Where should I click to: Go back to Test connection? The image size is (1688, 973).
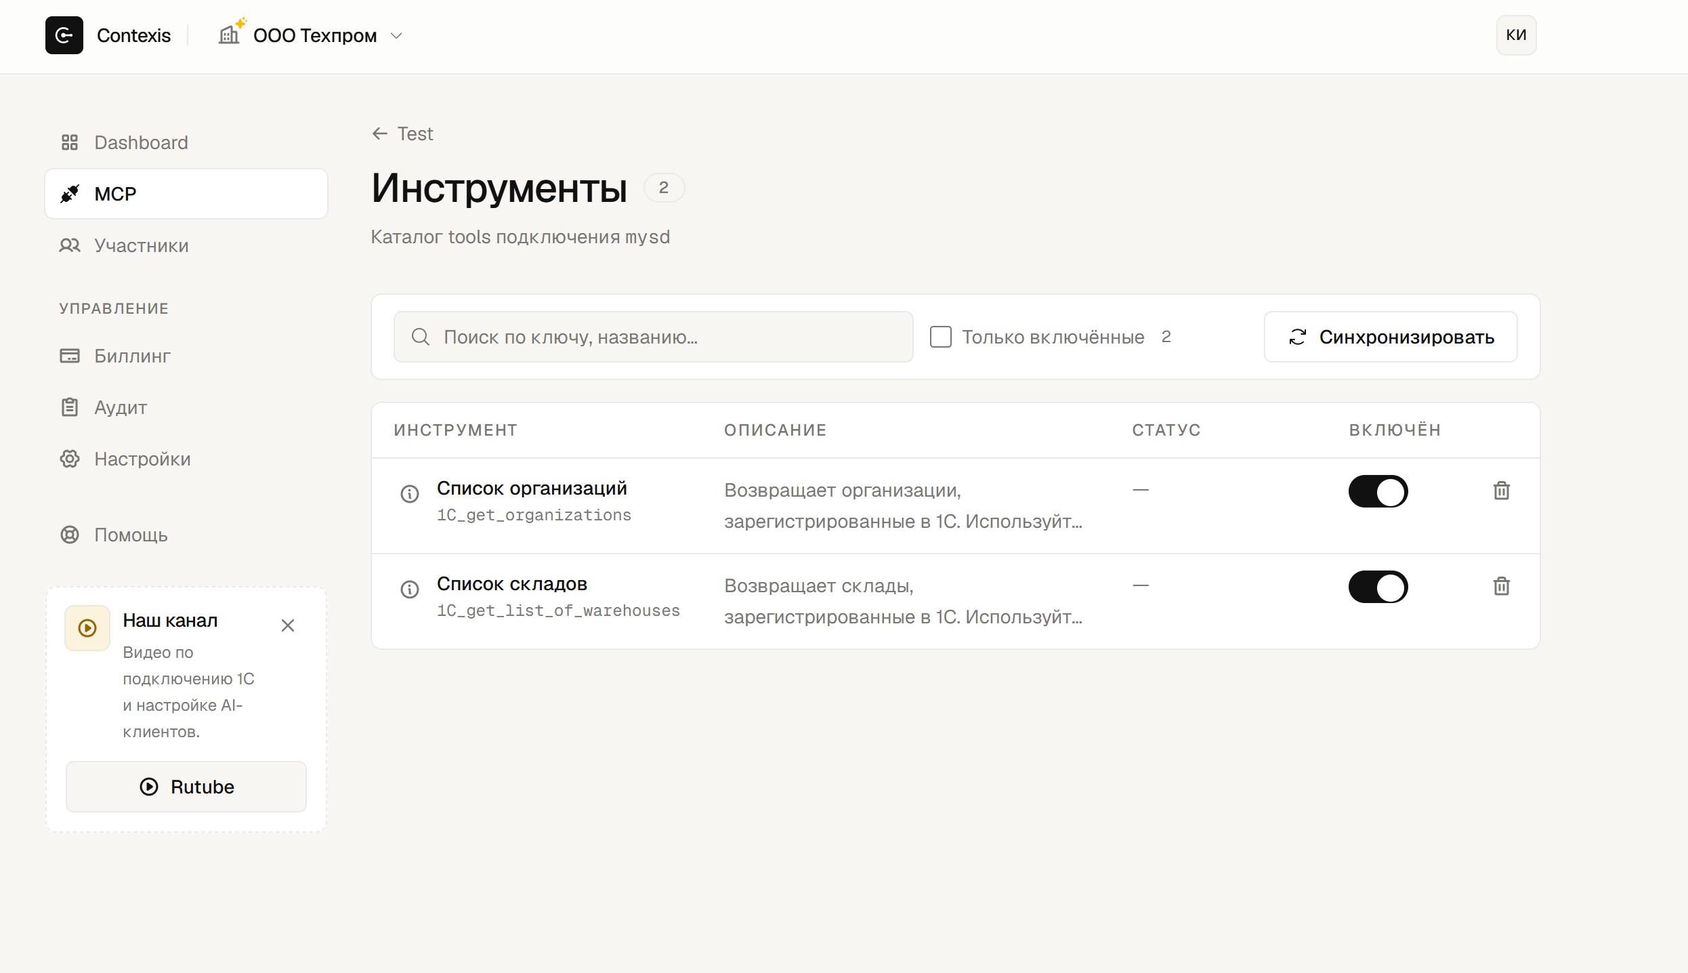(402, 133)
